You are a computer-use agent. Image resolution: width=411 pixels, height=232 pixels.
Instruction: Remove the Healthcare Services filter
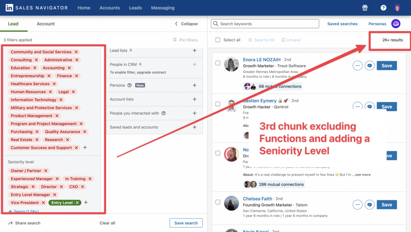coord(54,84)
